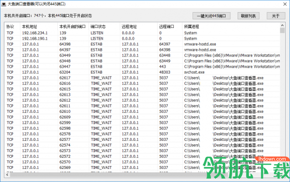290x182 pixels.
Task: Select local port 62578 cell
Action: (x=65, y=134)
